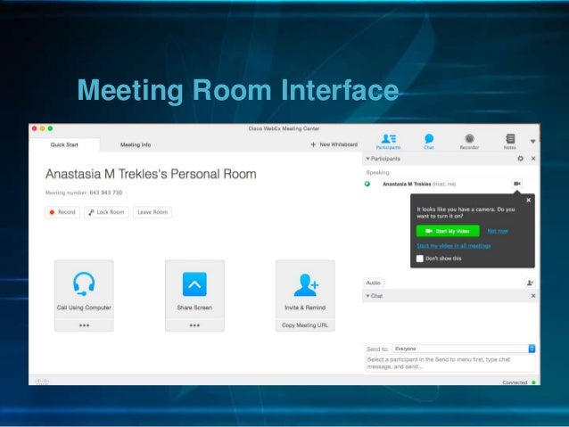Click the Call Using Computer headset icon

(x=84, y=283)
